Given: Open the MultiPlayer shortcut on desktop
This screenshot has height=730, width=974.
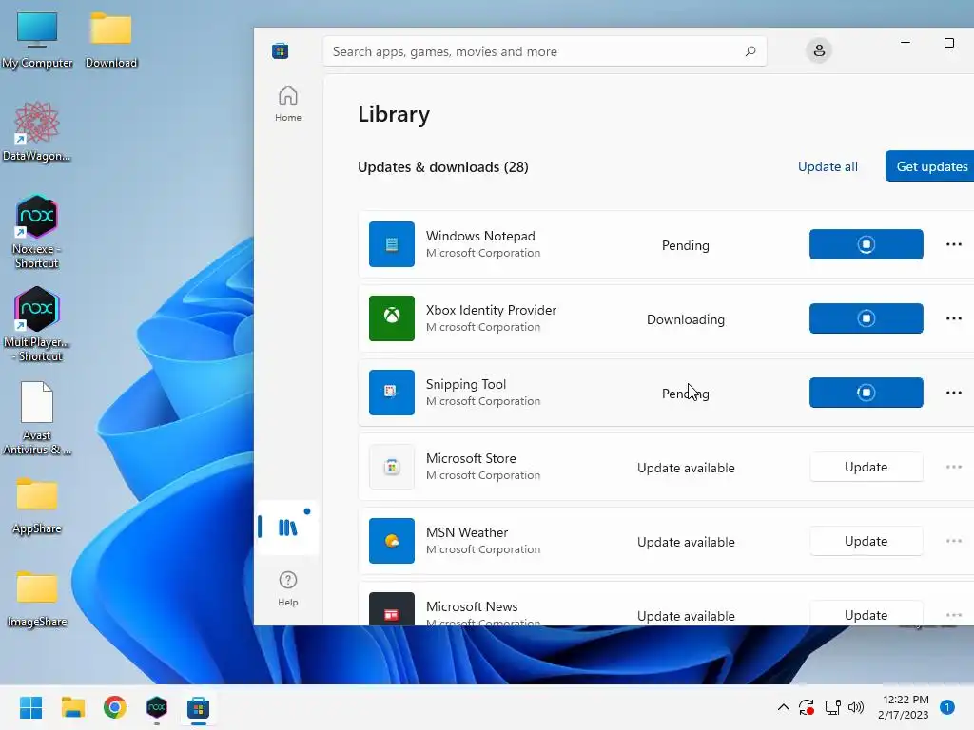Looking at the screenshot, I should pyautogui.click(x=37, y=325).
